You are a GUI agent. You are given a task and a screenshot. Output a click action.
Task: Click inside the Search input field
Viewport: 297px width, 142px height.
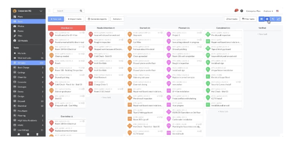pos(68,11)
